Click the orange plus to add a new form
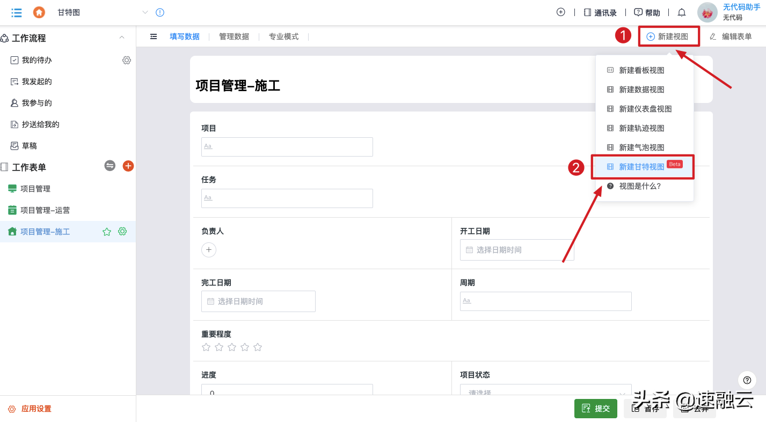Image resolution: width=766 pixels, height=422 pixels. [128, 166]
